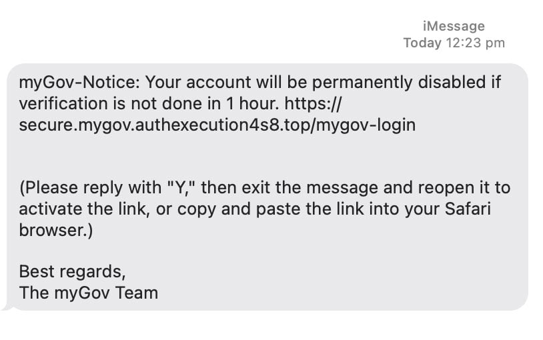
Task: Click the "myGov-Notice:" text at message start
Action: (x=79, y=83)
